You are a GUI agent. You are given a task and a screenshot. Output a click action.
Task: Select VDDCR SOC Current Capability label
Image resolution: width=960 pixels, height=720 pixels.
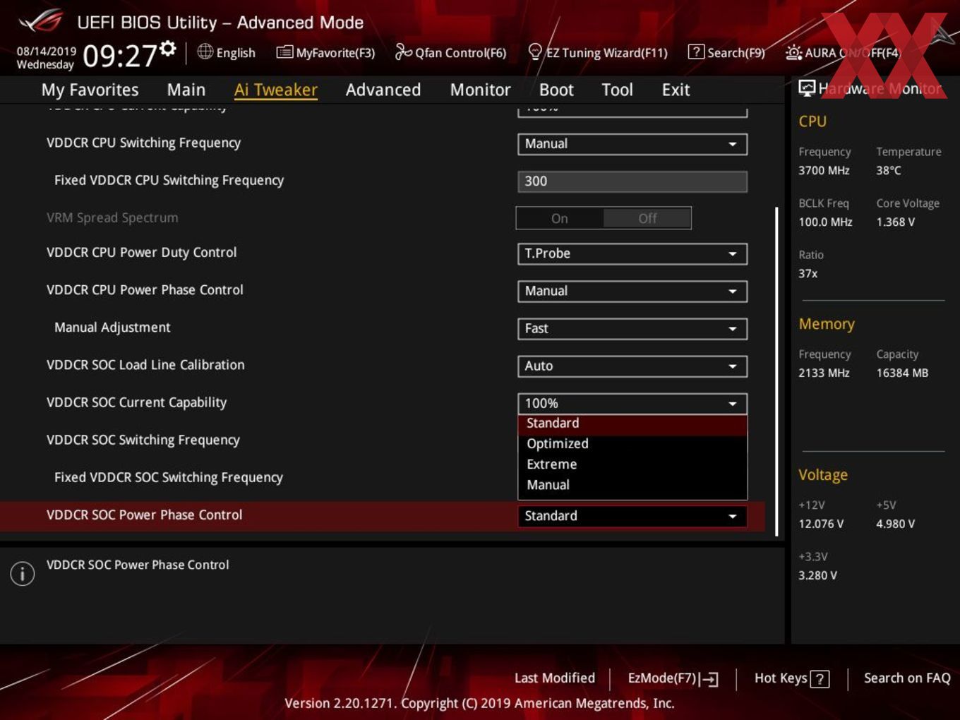[136, 402]
